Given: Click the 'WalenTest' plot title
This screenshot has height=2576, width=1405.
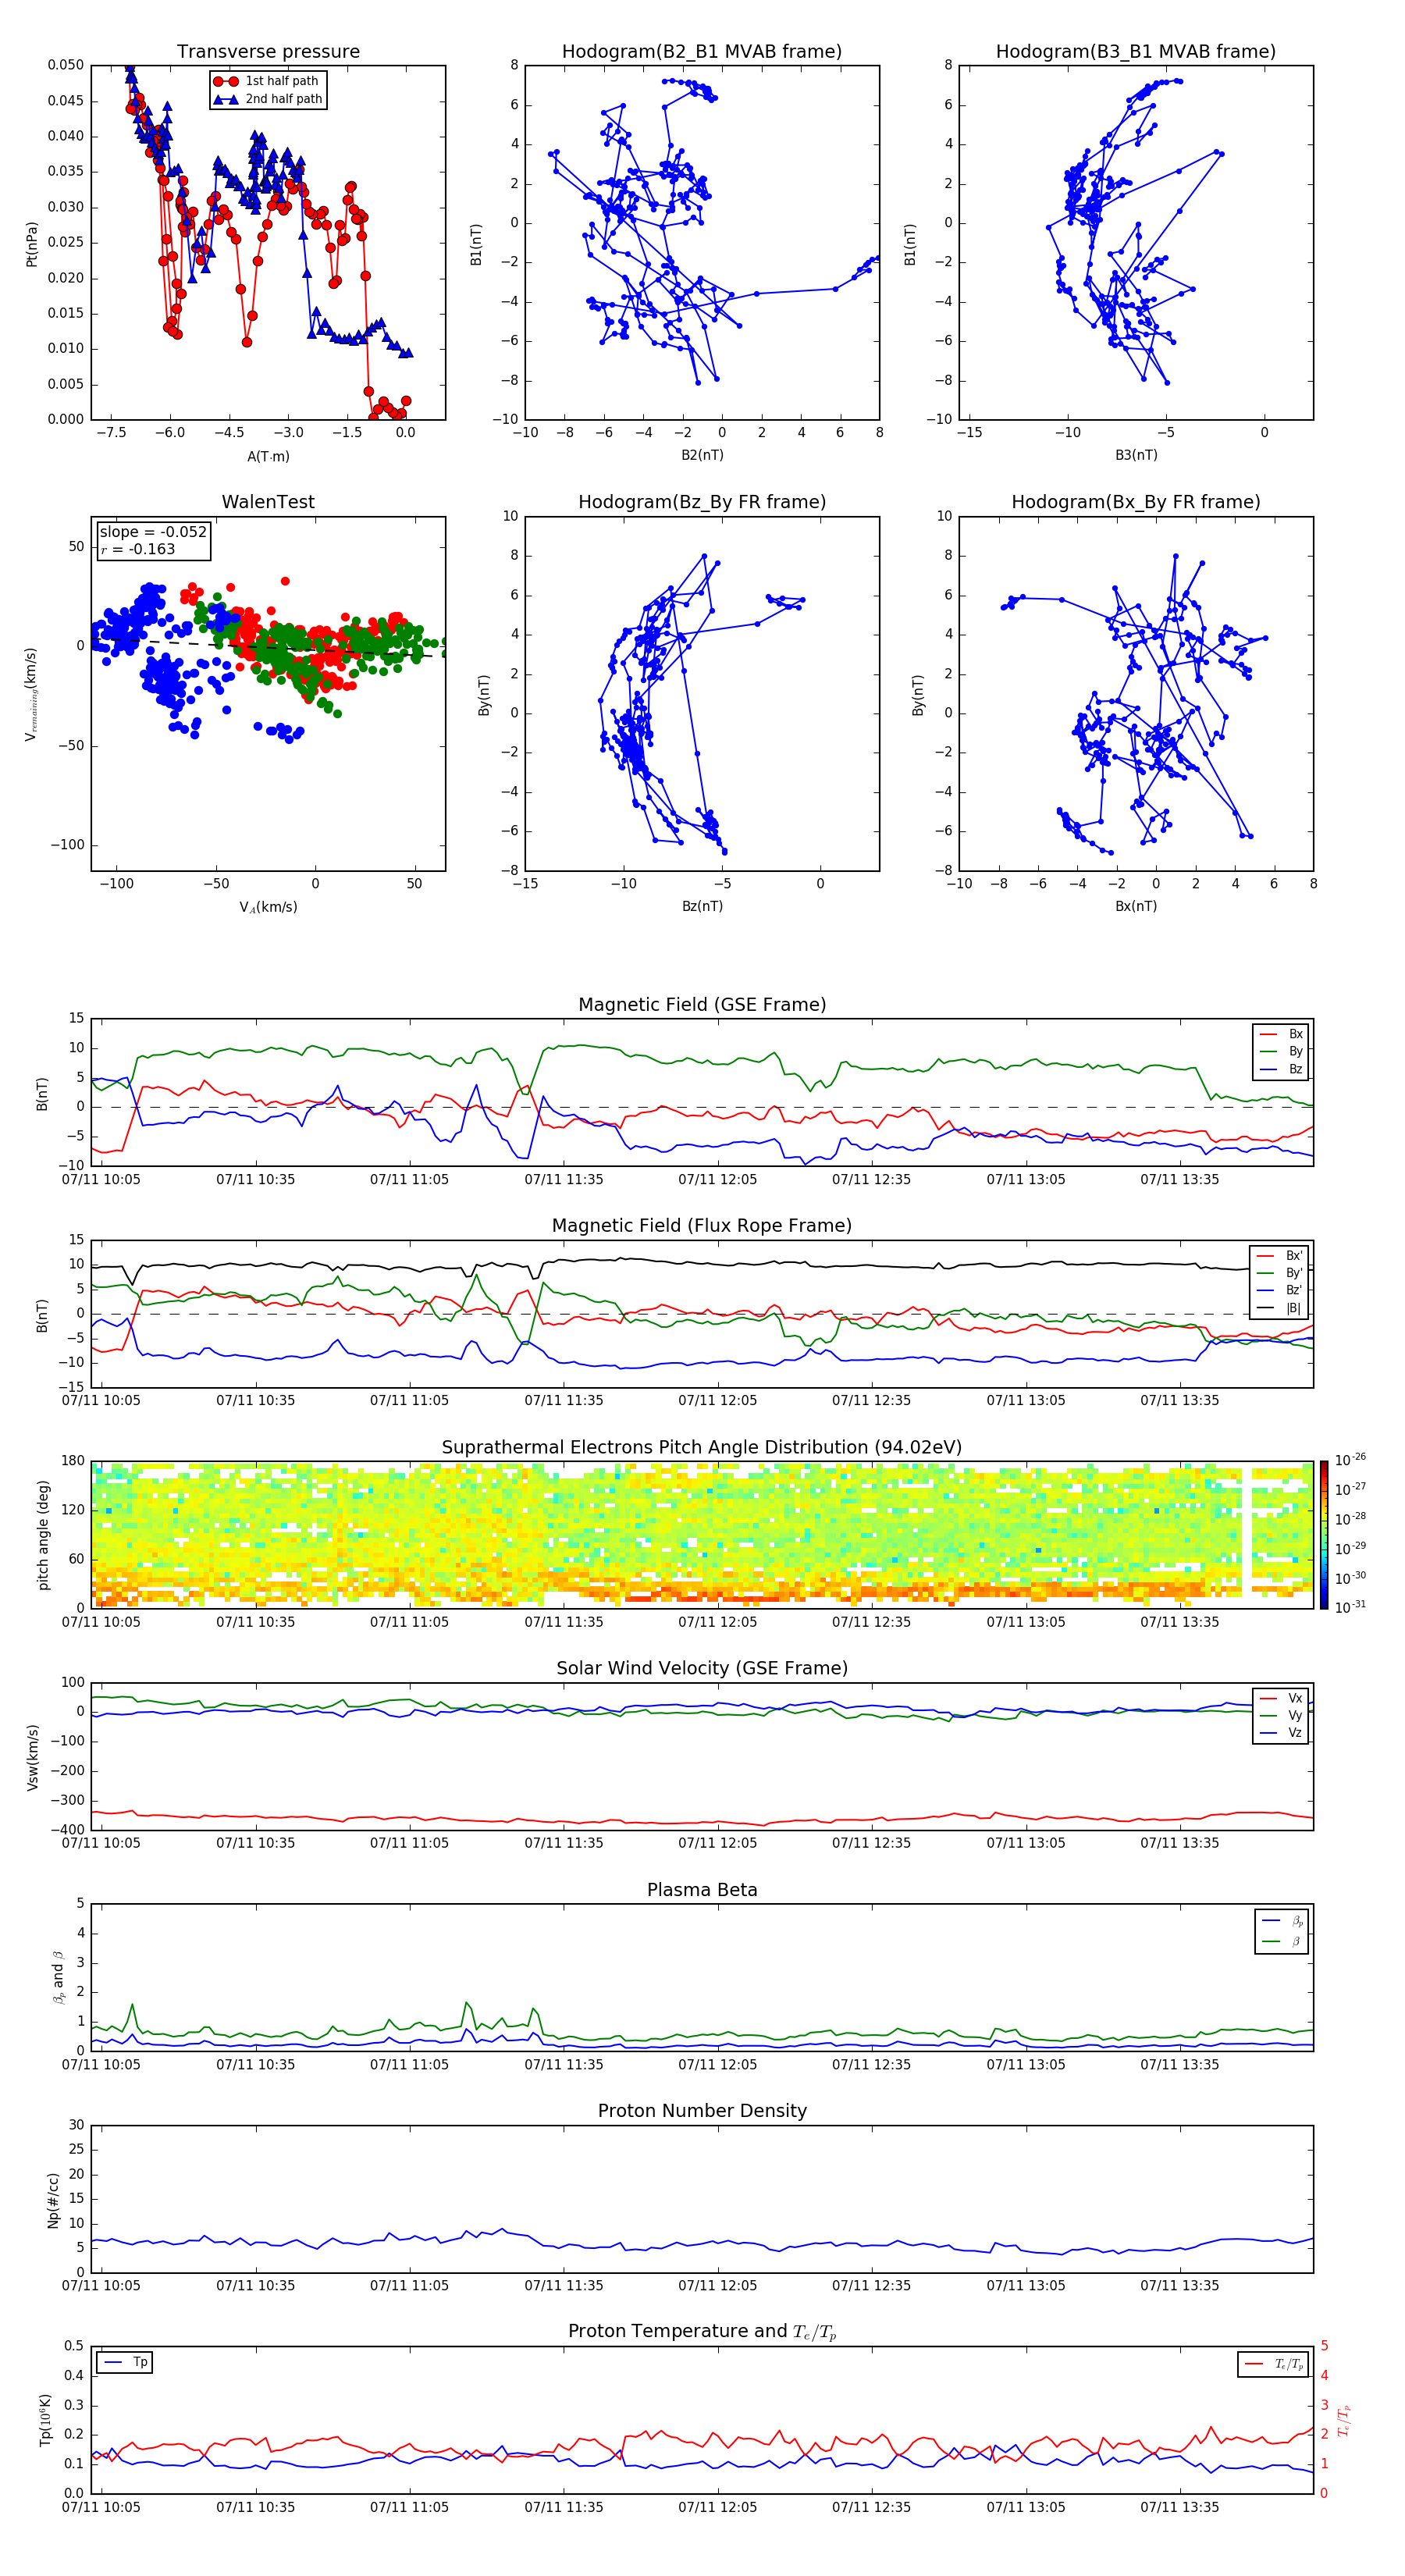Looking at the screenshot, I should (x=268, y=502).
